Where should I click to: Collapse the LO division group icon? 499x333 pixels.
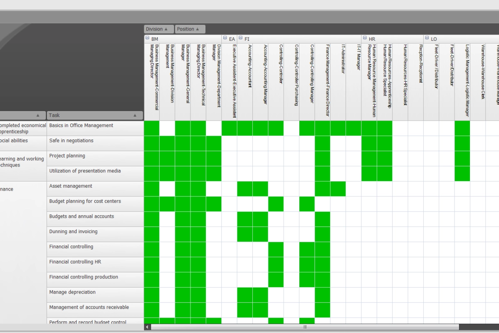click(x=427, y=38)
